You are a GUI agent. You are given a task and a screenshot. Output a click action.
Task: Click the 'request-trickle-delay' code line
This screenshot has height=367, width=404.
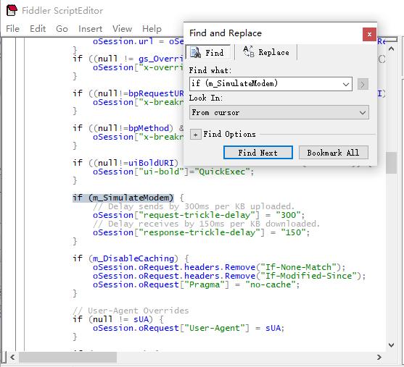tap(199, 215)
